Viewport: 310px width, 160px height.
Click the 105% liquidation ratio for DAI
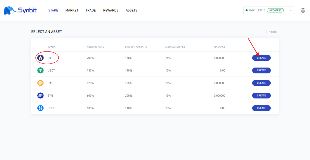coord(129,83)
